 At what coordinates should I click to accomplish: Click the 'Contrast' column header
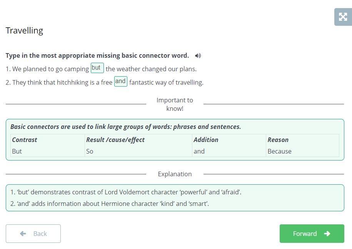(x=25, y=140)
